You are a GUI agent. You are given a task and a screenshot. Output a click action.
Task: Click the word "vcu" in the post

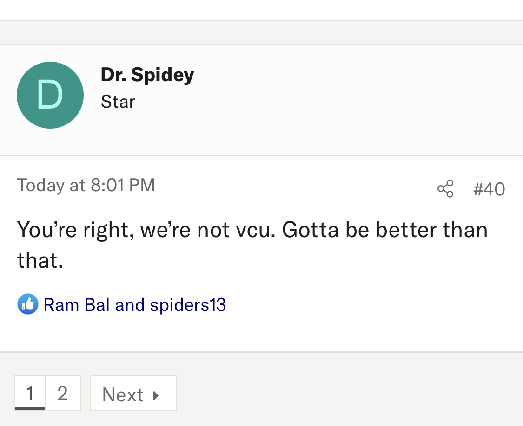coord(252,230)
